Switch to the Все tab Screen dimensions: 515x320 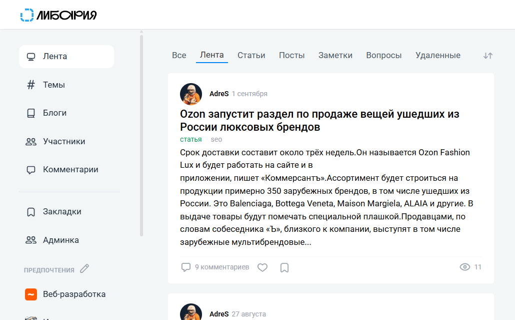179,55
